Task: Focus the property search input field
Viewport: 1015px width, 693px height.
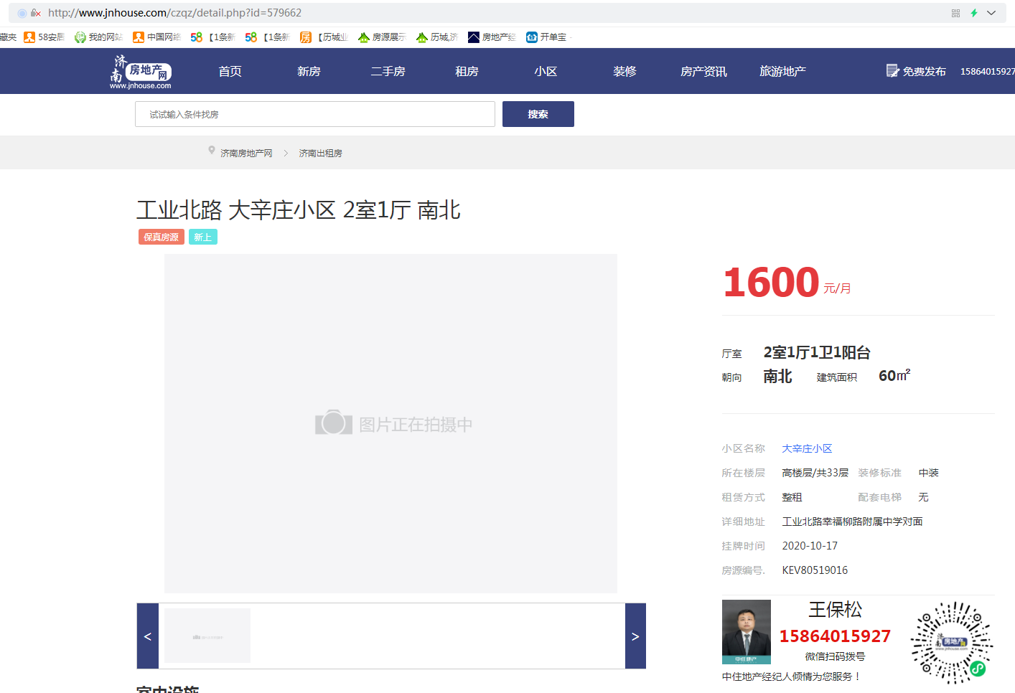Action: click(x=314, y=114)
